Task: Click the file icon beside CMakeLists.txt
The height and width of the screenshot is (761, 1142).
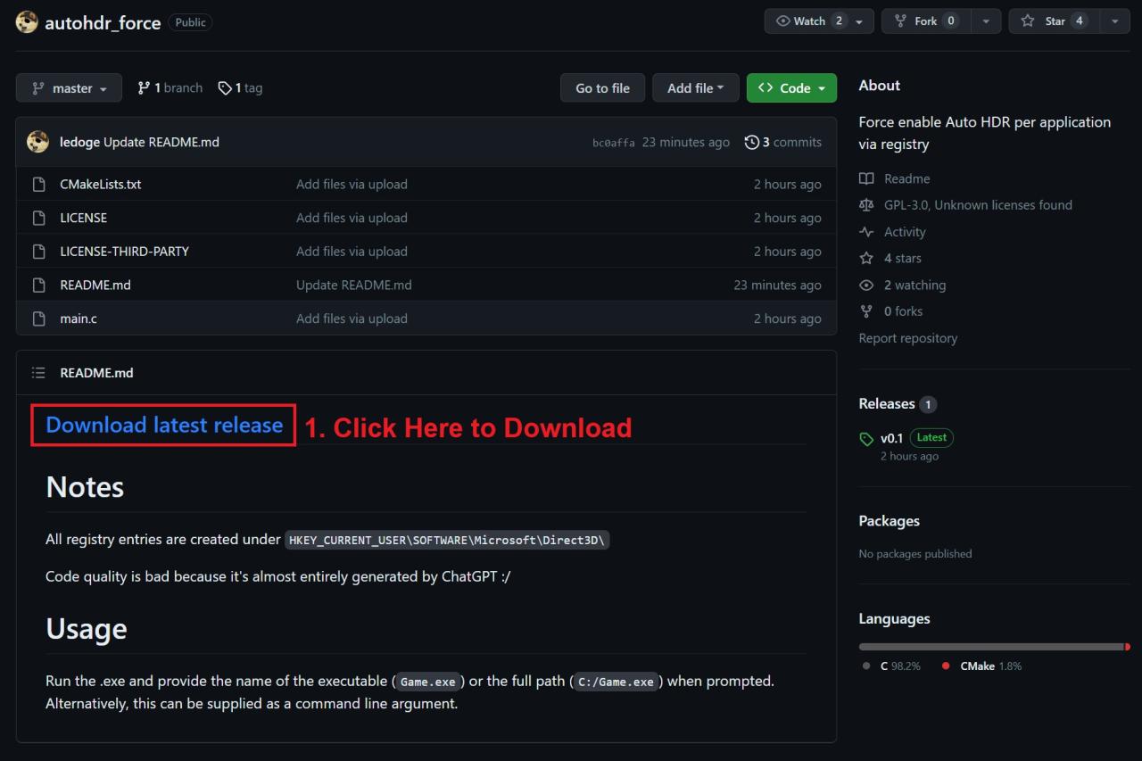Action: click(38, 185)
